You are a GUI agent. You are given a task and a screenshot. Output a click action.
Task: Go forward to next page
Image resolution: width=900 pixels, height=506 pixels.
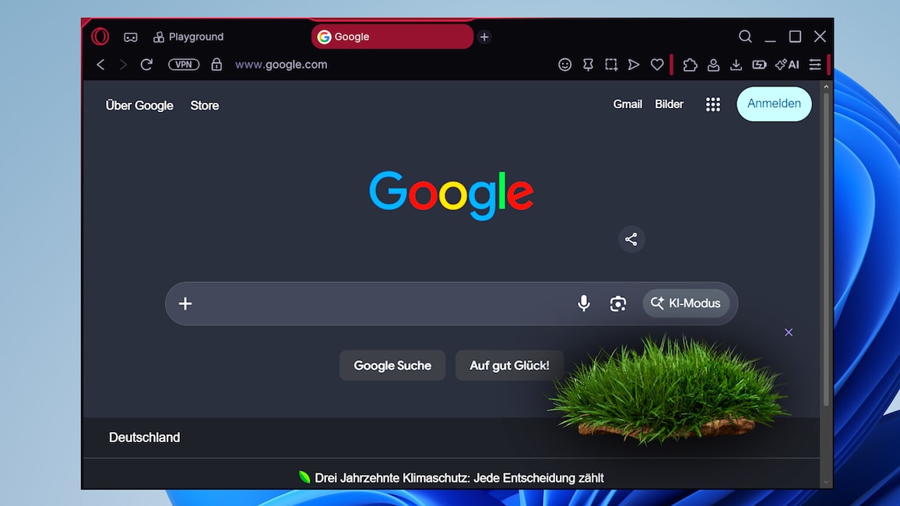coord(123,65)
